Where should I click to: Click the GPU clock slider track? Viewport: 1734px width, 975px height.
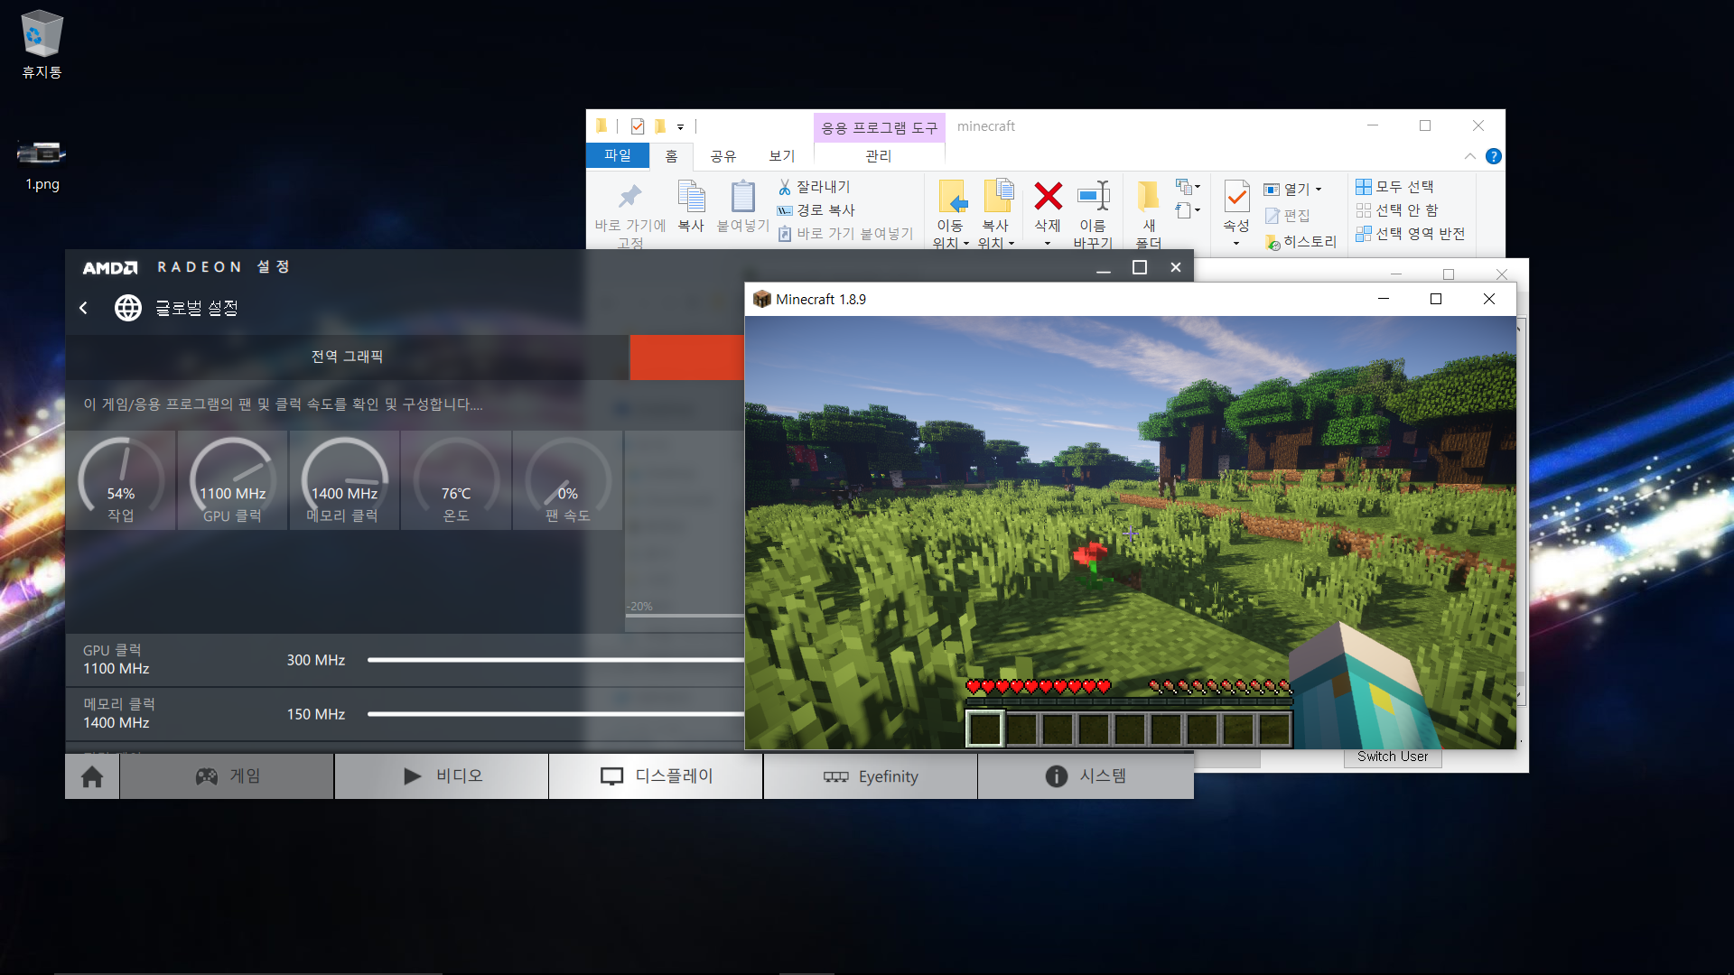[x=555, y=660]
